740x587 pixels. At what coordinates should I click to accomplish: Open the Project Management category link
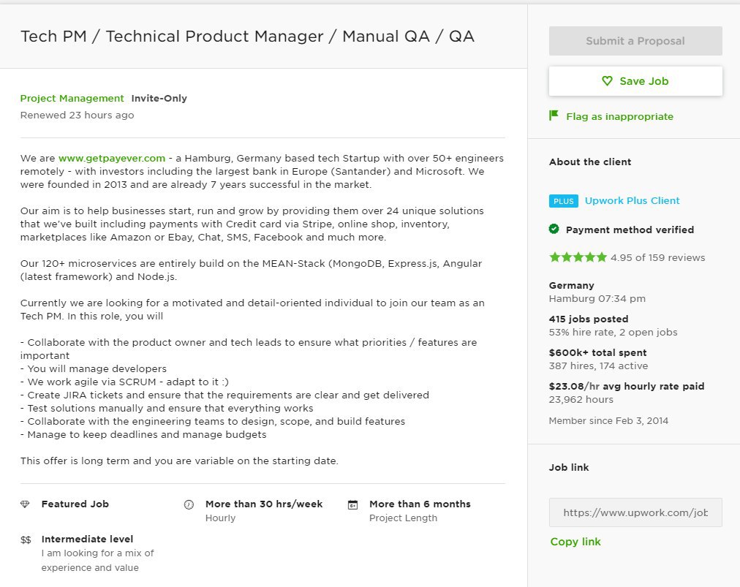point(72,98)
